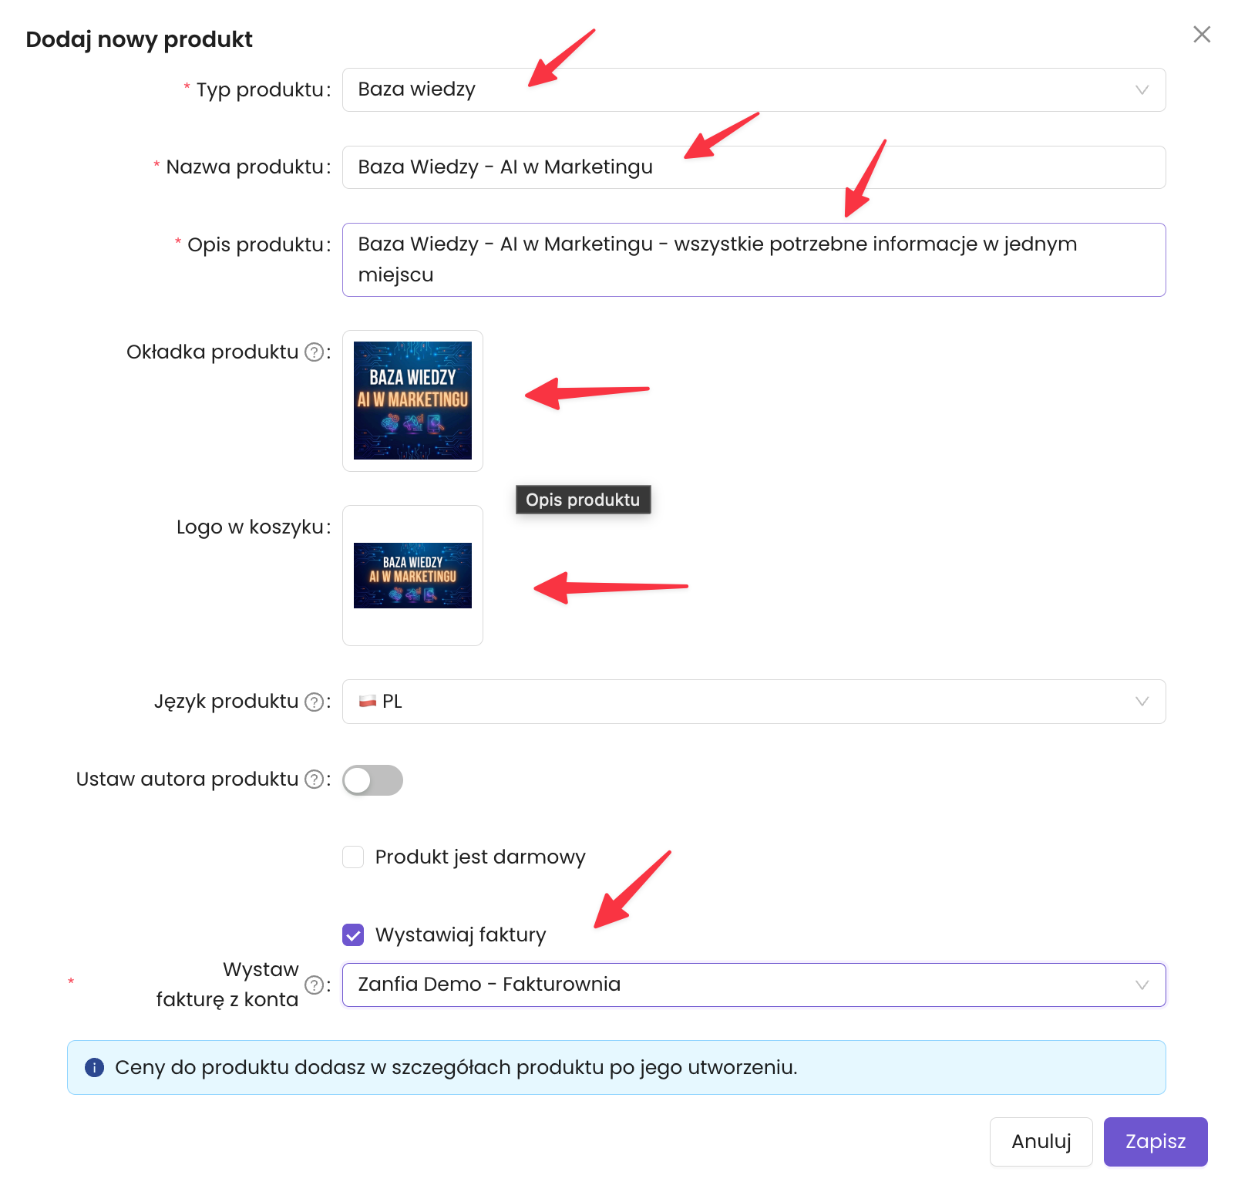Viewport: 1238px width, 1192px height.
Task: Click help icon beside Ustaw autora produktu
Action: tap(314, 780)
